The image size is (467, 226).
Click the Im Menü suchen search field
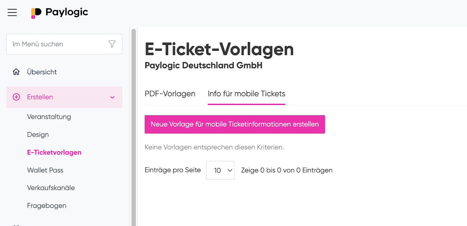click(64, 44)
